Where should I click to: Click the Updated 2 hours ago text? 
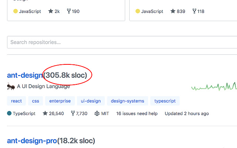click(x=187, y=114)
